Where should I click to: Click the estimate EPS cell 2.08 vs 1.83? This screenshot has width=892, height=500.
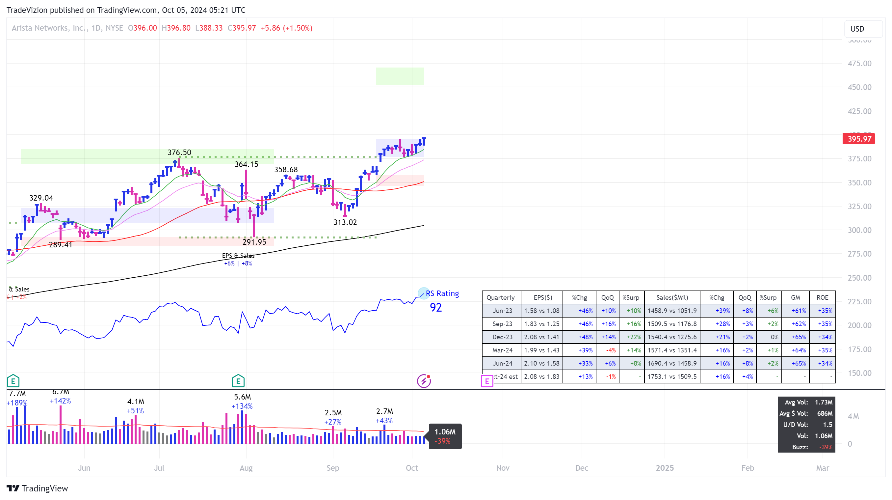coord(541,376)
